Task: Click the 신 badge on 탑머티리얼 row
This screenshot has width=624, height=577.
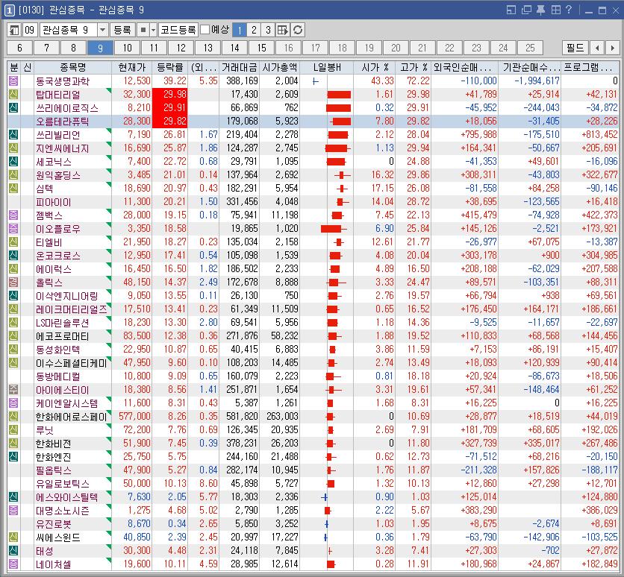Action: 13,95
